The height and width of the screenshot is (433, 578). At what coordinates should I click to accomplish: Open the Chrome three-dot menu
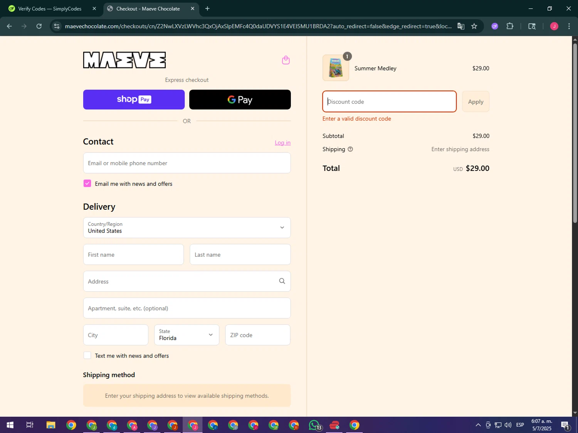tap(569, 26)
